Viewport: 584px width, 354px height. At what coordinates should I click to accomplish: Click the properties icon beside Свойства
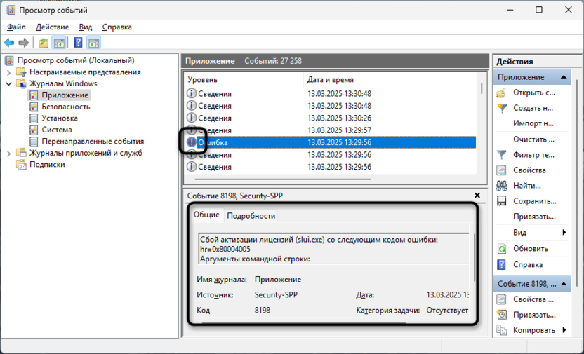point(502,170)
